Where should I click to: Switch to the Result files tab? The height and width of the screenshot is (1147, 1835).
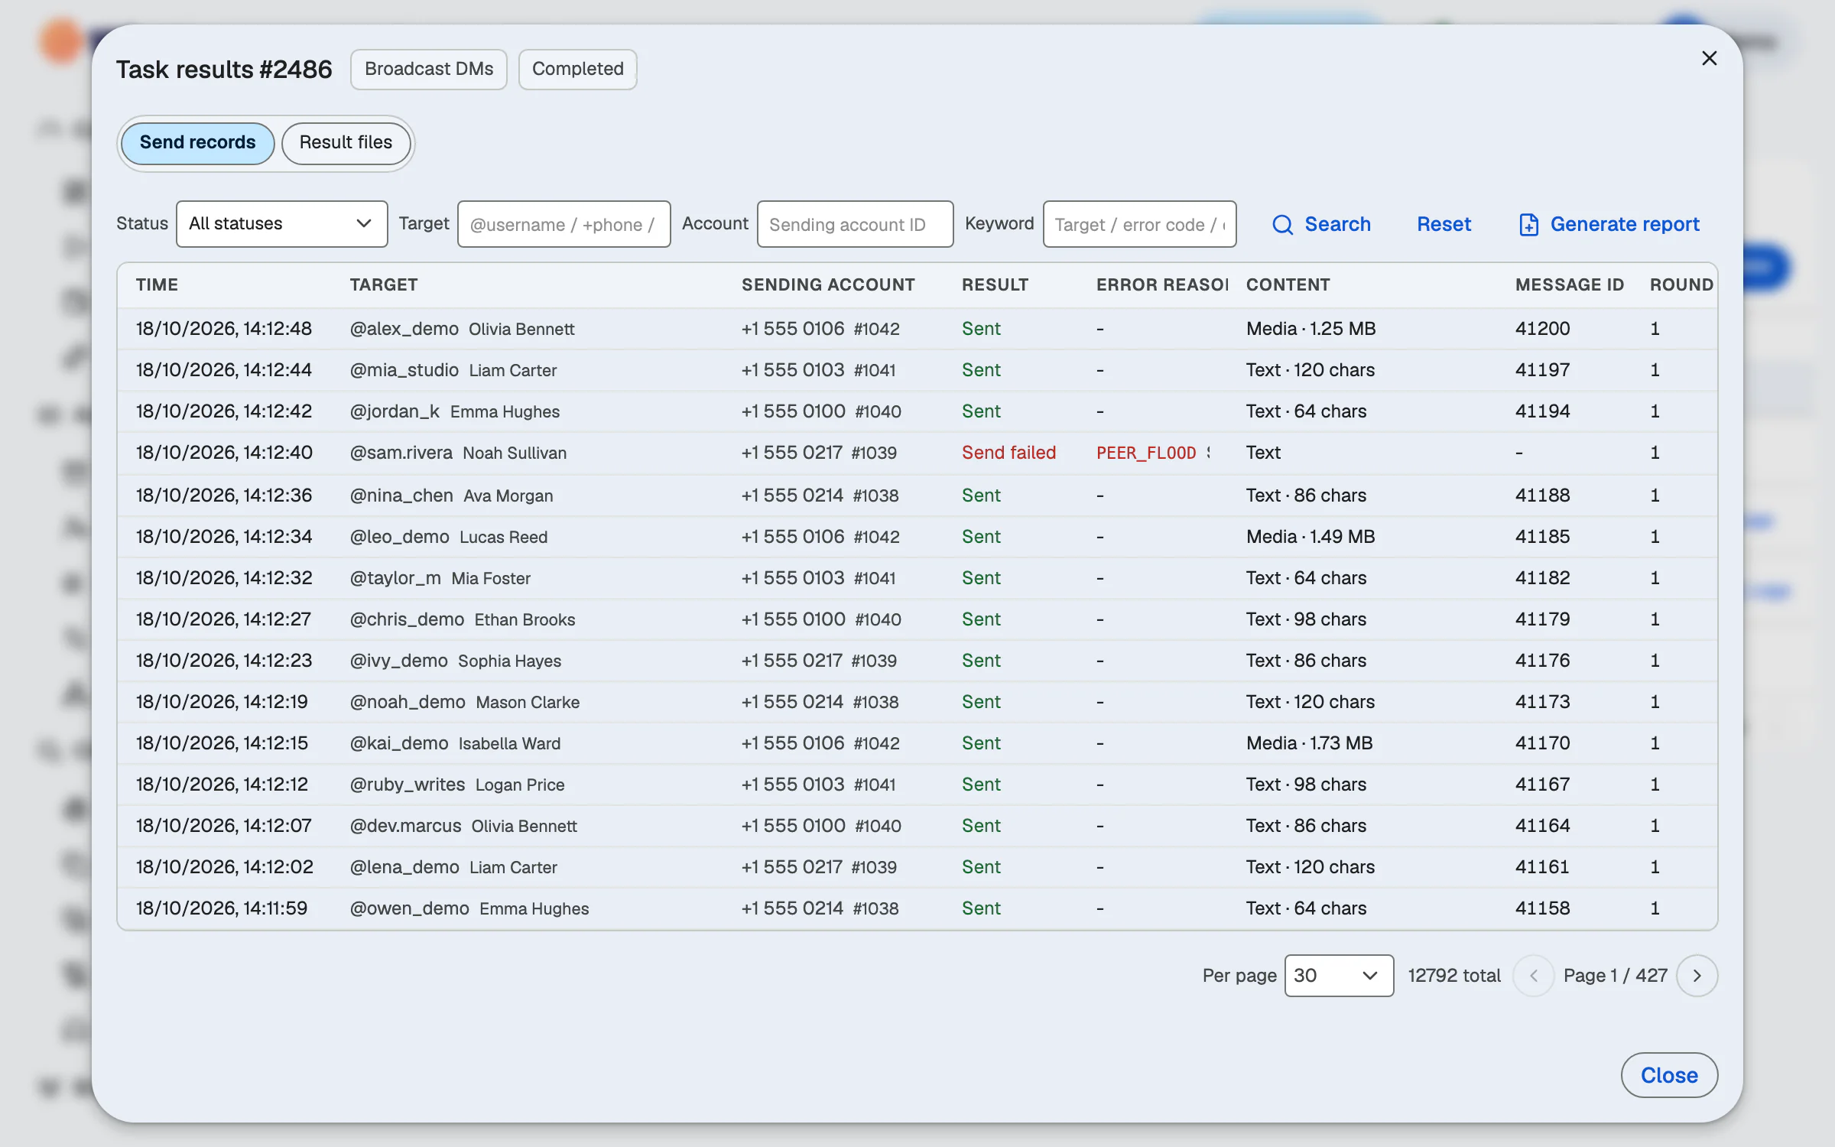point(346,143)
